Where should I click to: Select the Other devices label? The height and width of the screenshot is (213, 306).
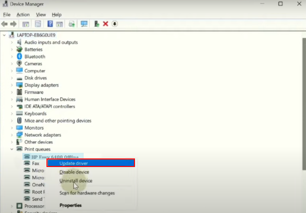click(x=38, y=142)
